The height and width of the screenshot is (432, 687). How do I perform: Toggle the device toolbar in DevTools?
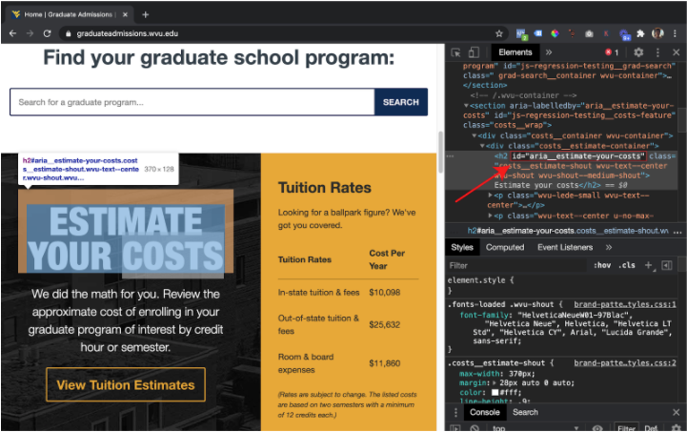474,52
